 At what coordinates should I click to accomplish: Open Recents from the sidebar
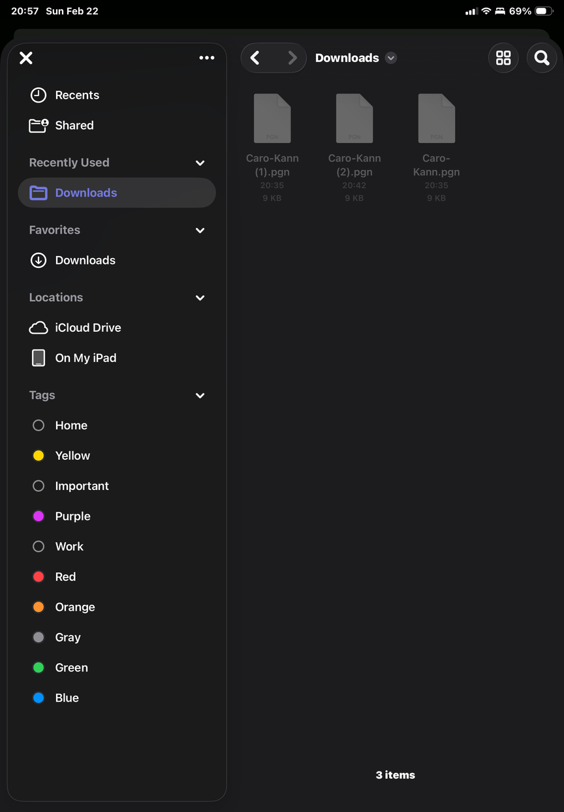tap(76, 95)
